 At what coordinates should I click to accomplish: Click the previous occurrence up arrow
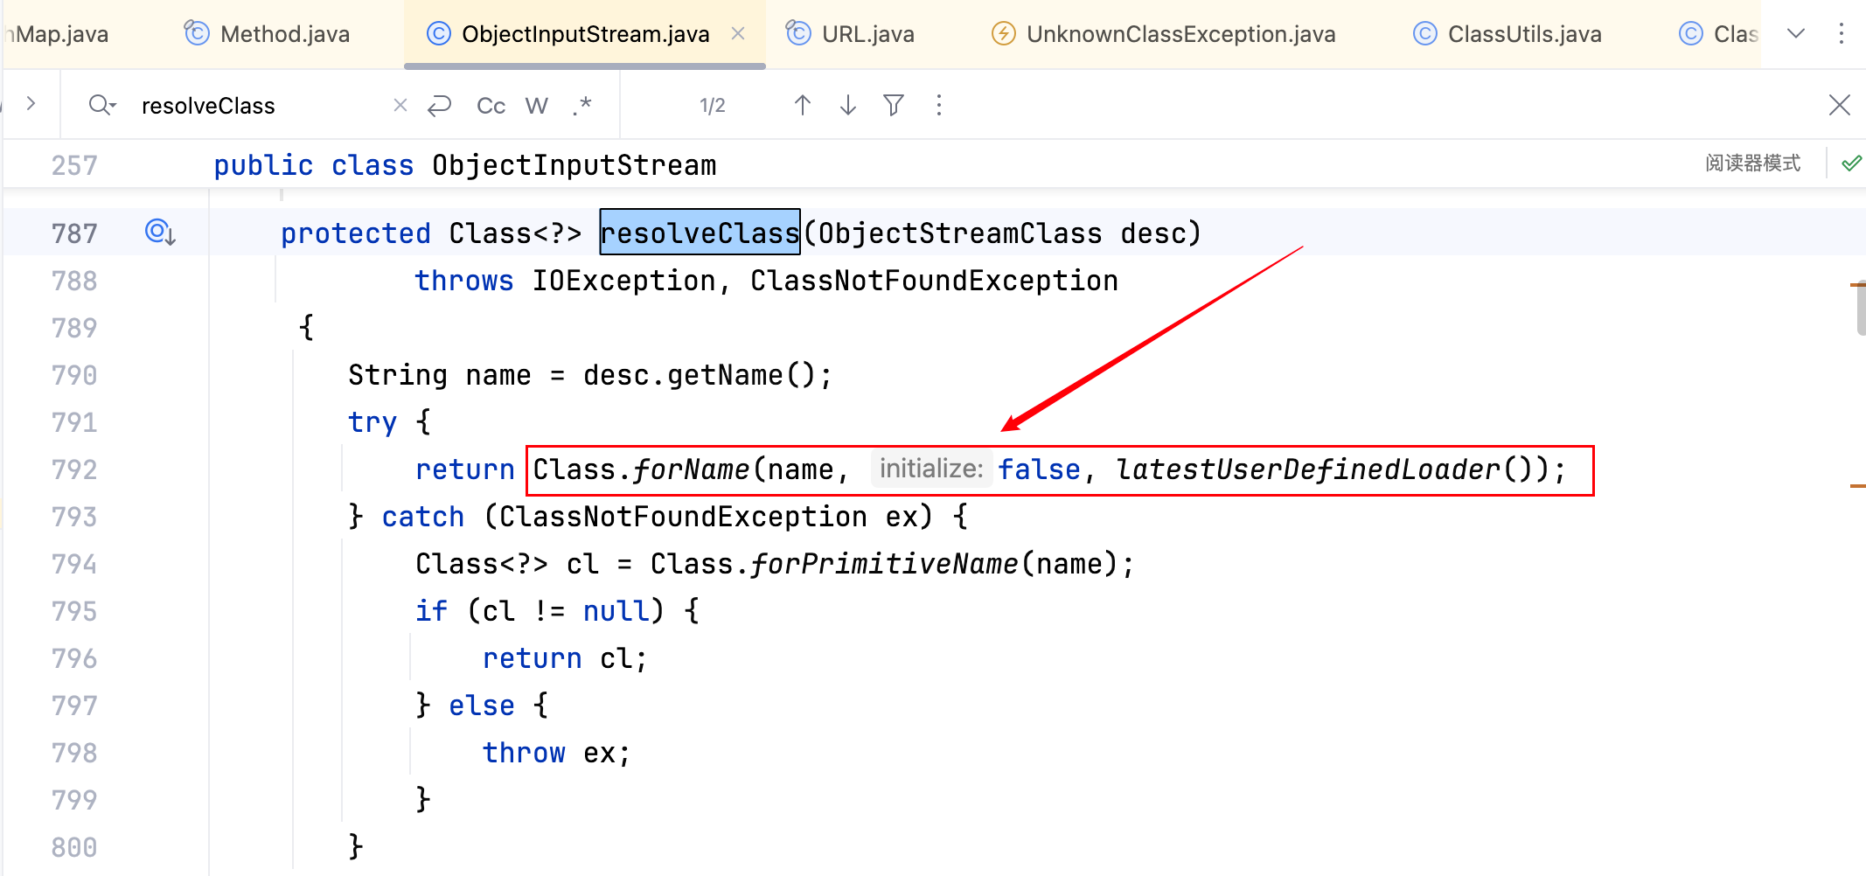tap(802, 106)
